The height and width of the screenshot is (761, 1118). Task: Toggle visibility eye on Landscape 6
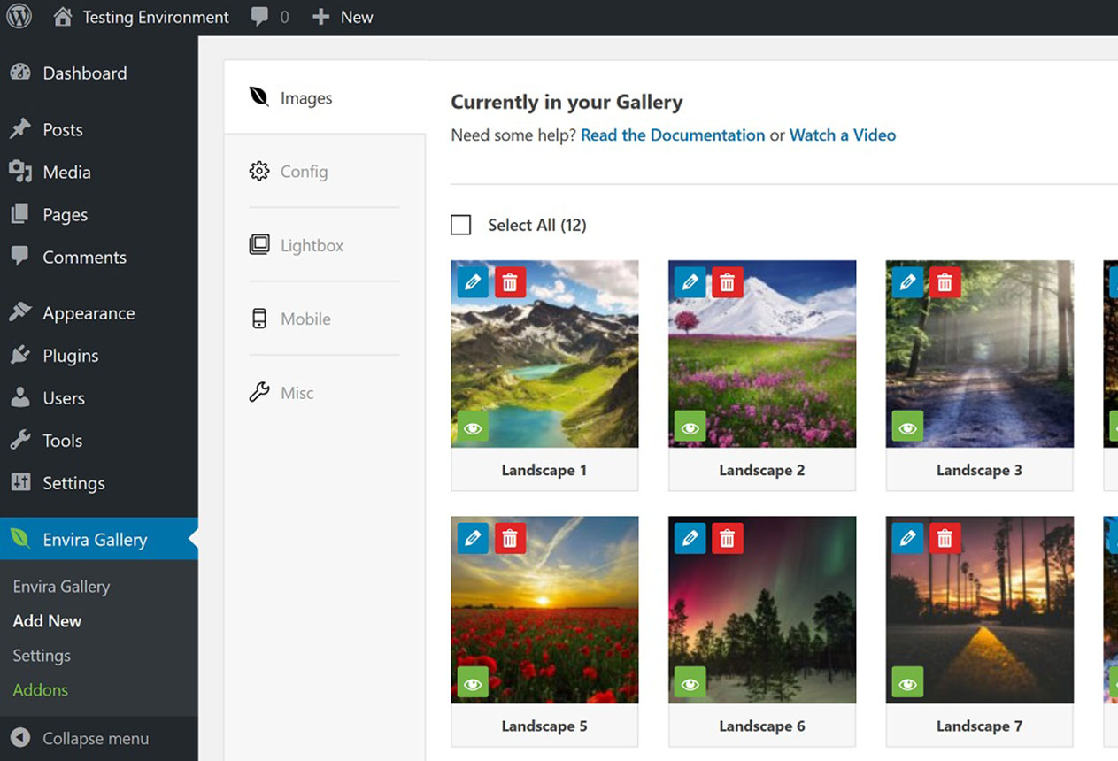690,684
